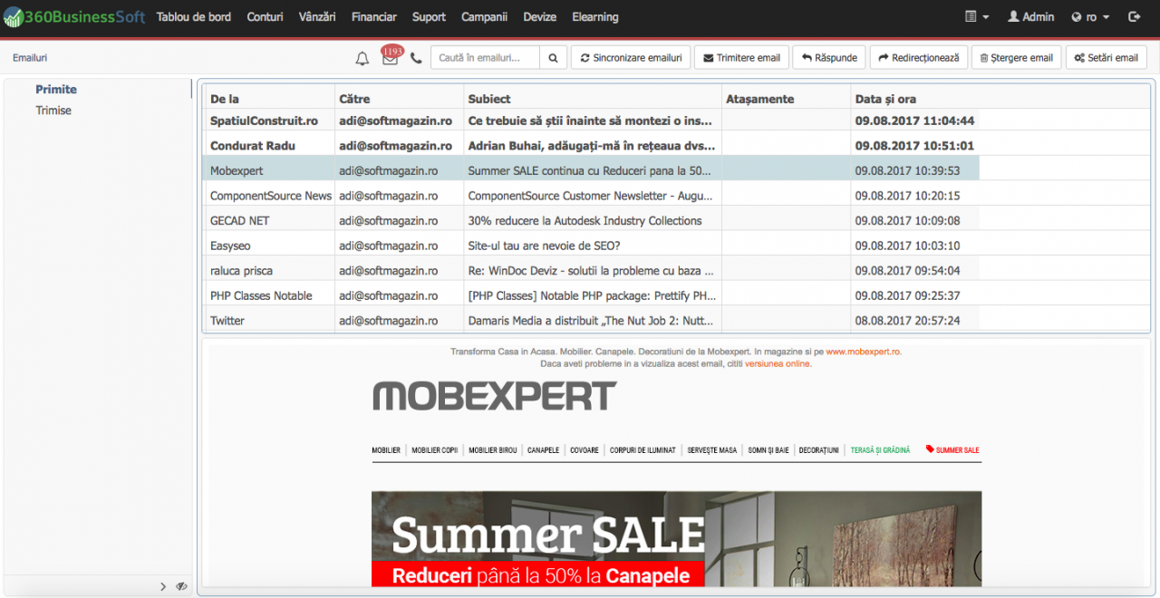
Task: Click MOBILIER COPII newsletter link
Action: (435, 450)
